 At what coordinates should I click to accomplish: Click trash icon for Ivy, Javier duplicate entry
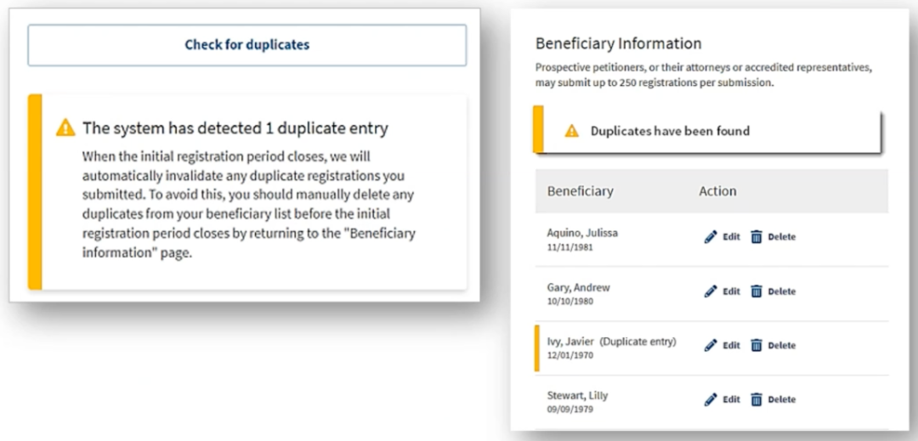coord(756,345)
